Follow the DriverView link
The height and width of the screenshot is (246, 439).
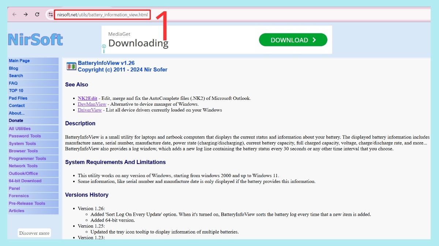[x=90, y=110]
